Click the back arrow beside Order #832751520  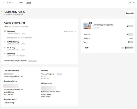click(x=2, y=12)
